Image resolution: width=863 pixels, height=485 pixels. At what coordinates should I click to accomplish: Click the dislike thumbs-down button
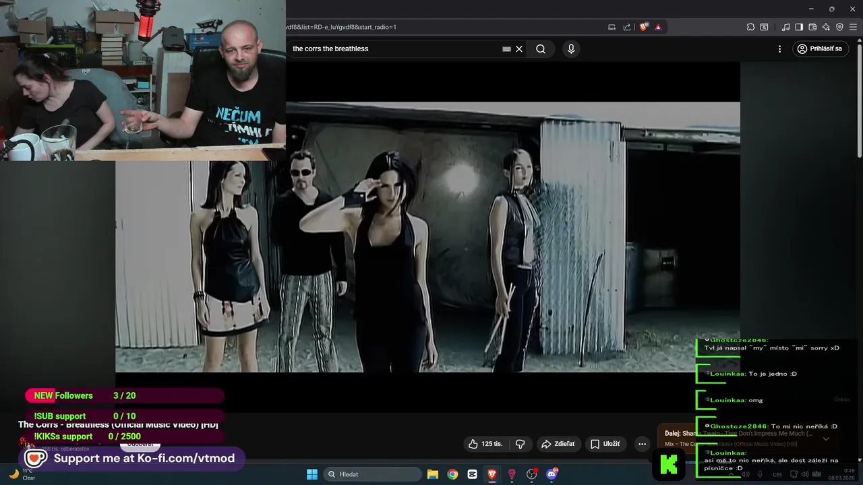click(x=520, y=444)
